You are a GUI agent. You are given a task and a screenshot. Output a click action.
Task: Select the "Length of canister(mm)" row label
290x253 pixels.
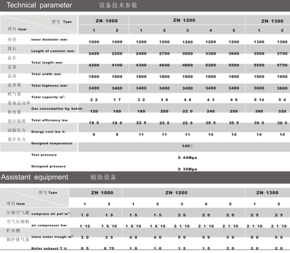pyautogui.click(x=53, y=51)
